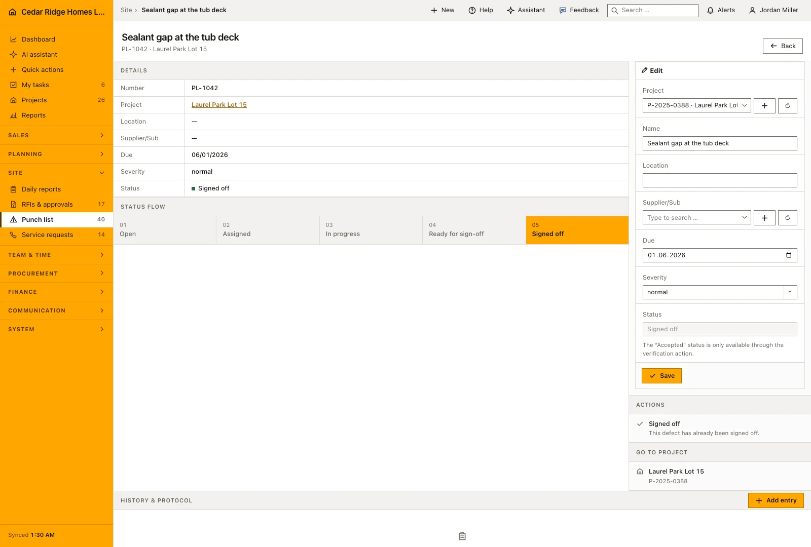Image resolution: width=811 pixels, height=547 pixels.
Task: Click the 06/01/2026 due value
Action: [x=210, y=155]
